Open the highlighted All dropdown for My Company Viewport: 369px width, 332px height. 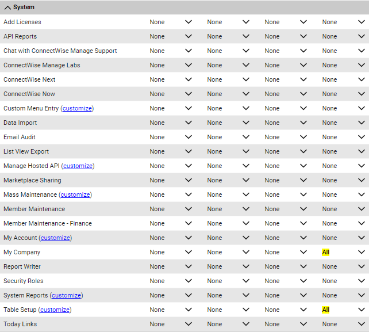343,252
